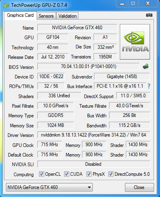Switch to the Validation tab
The height and width of the screenshot is (197, 160).
[67, 16]
